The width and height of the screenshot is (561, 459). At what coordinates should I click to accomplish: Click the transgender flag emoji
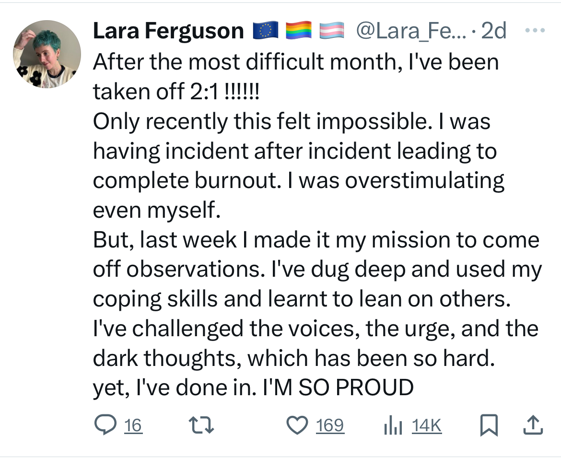coord(332,30)
